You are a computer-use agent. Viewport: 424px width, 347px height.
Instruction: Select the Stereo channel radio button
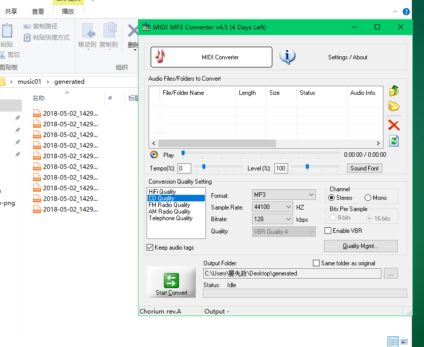[331, 198]
